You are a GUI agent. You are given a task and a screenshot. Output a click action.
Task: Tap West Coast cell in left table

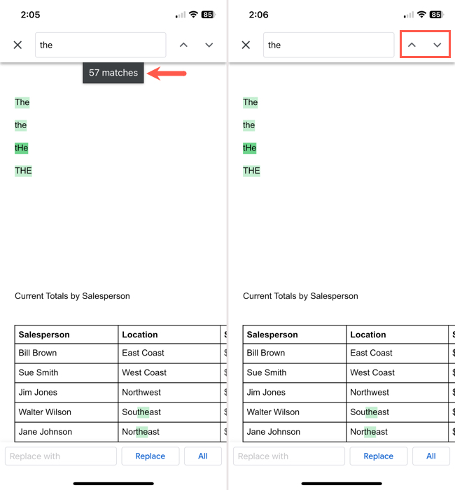[169, 372]
